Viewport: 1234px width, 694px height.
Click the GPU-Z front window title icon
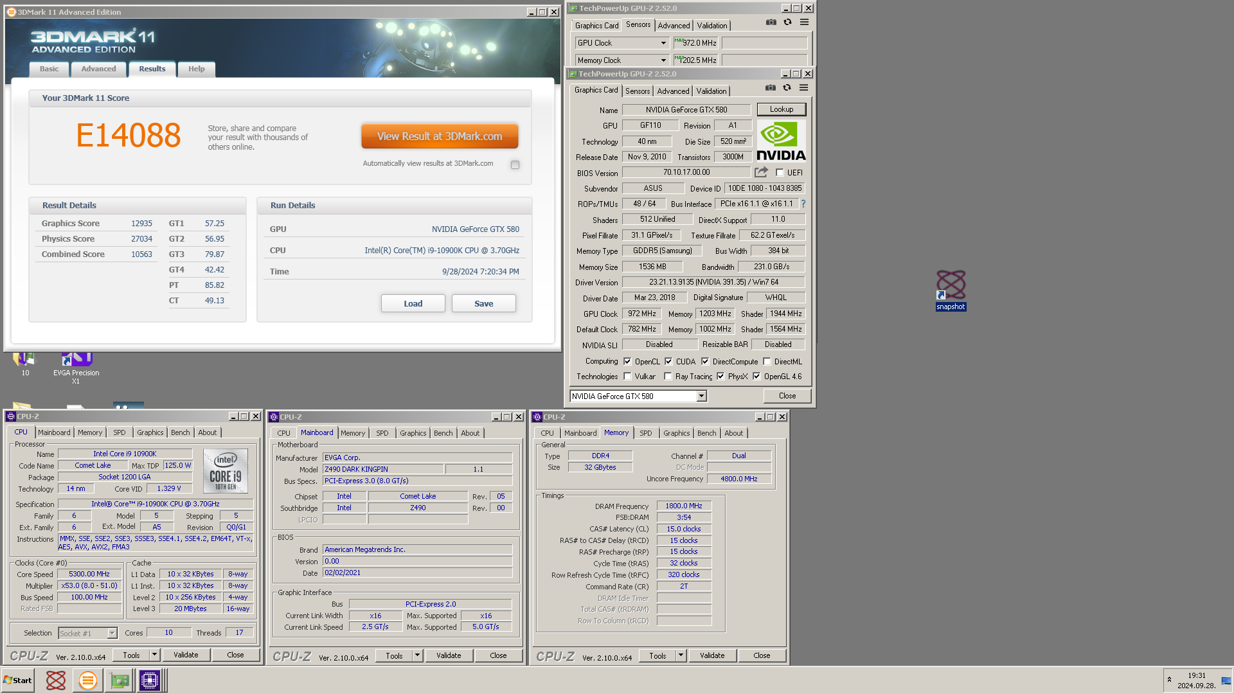point(573,74)
